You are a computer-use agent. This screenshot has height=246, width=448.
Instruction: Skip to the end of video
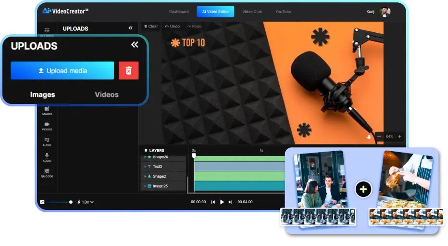point(230,202)
